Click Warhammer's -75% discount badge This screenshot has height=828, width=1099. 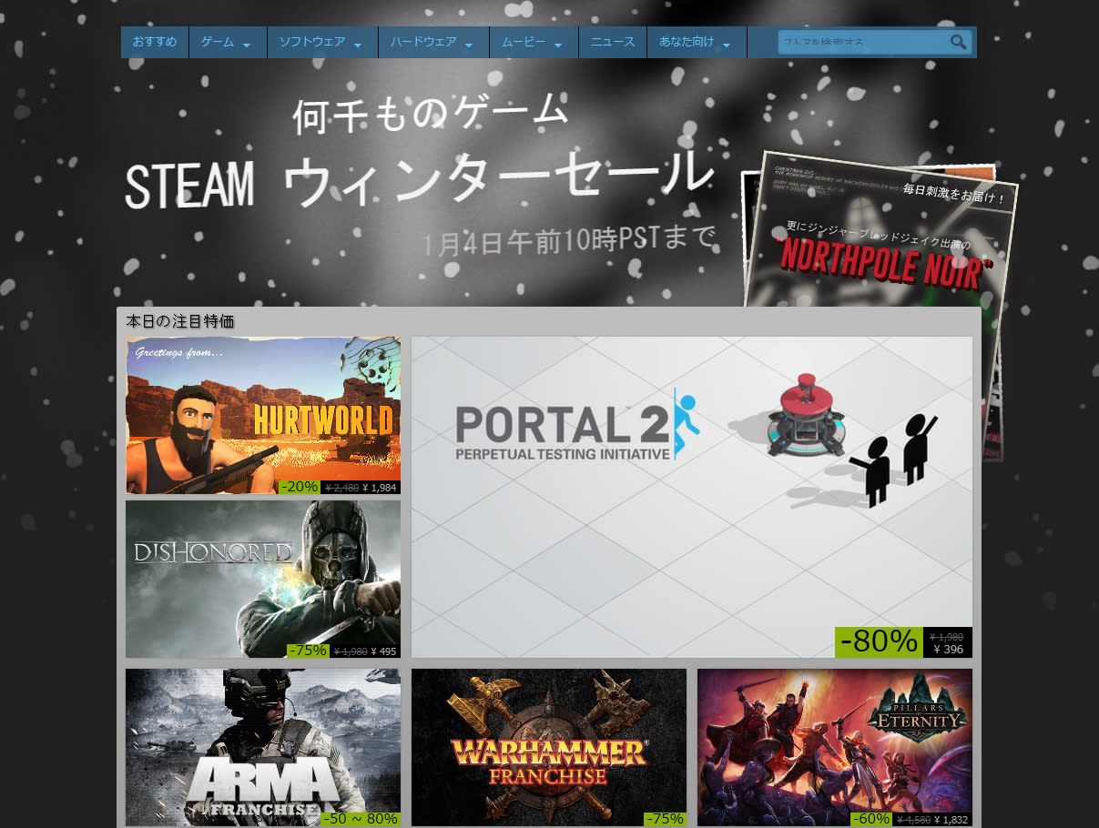665,819
